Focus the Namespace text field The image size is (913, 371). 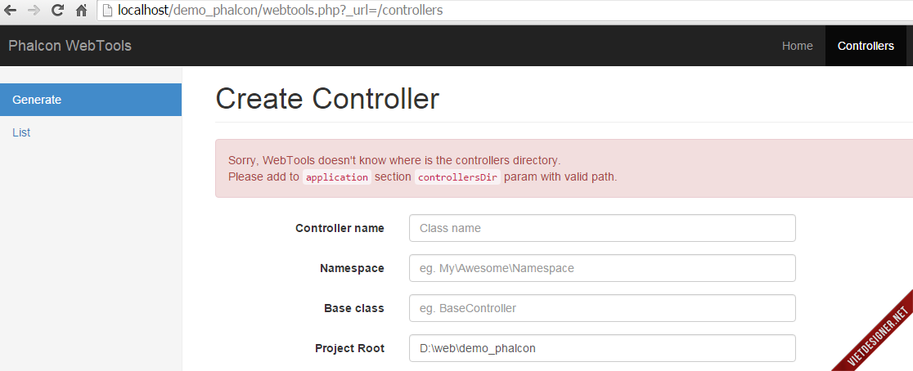(602, 268)
